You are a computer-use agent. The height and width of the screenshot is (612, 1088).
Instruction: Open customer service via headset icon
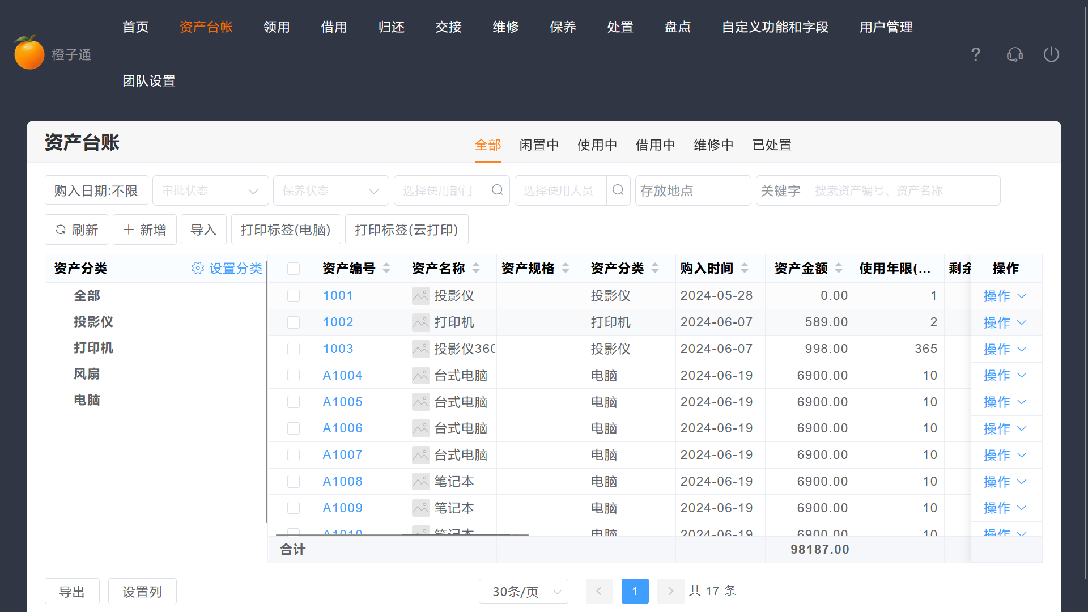pos(1014,54)
